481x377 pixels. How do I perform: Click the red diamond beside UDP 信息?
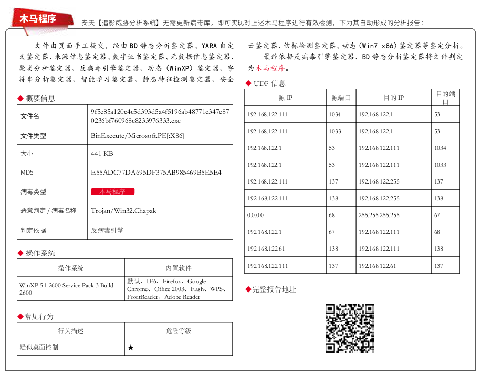click(x=248, y=83)
